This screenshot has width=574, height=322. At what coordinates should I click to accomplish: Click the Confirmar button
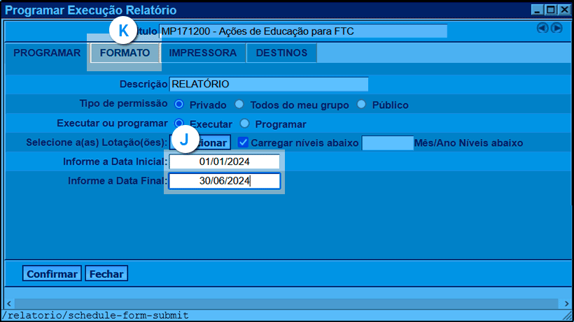click(x=52, y=273)
